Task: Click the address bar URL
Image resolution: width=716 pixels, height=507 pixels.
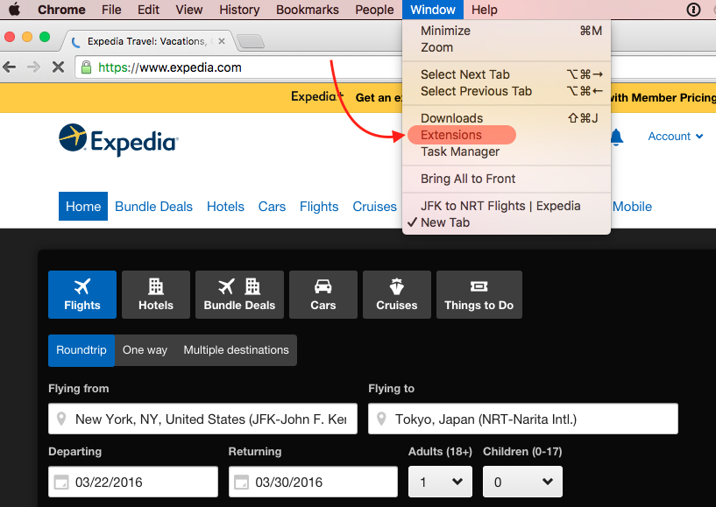Action: tap(170, 67)
